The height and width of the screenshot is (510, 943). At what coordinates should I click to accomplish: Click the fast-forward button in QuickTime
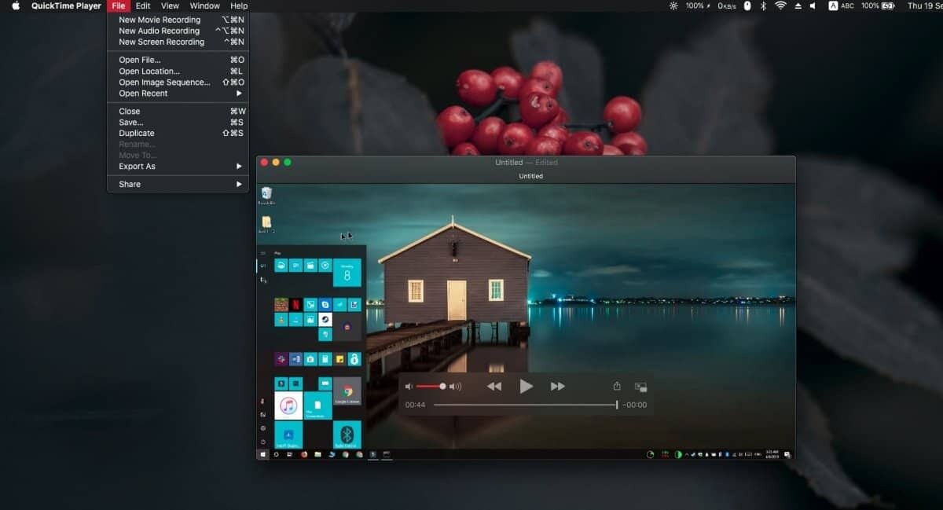point(558,386)
